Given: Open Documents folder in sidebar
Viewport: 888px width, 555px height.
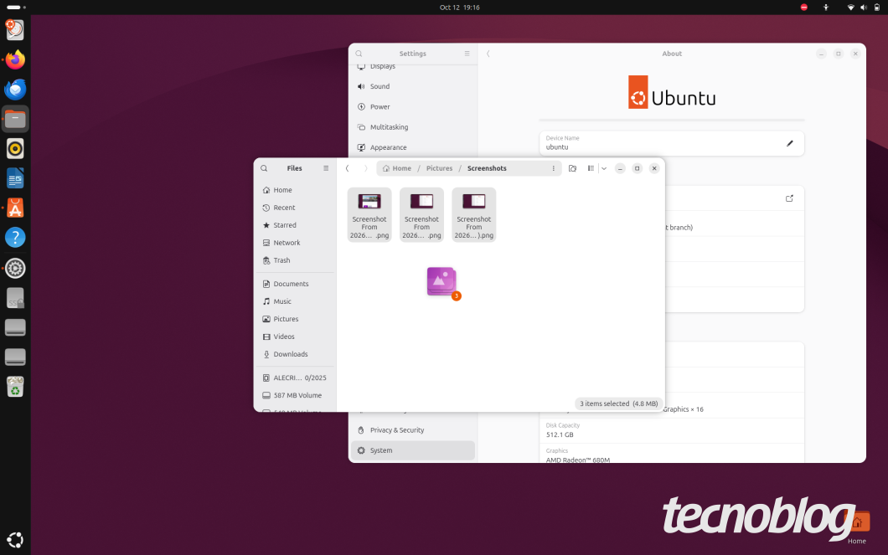Looking at the screenshot, I should [296, 284].
